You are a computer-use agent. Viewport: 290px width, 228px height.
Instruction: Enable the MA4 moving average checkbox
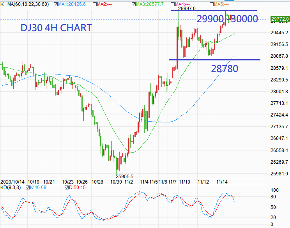tap(172, 4)
